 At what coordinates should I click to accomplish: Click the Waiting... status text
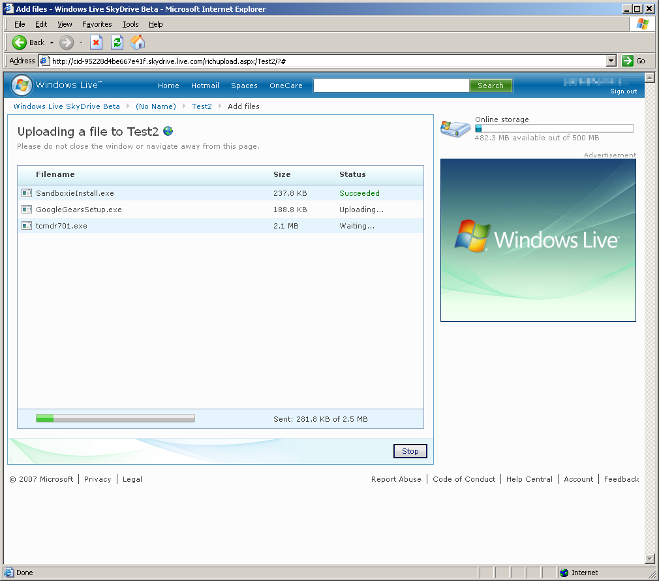coord(357,226)
